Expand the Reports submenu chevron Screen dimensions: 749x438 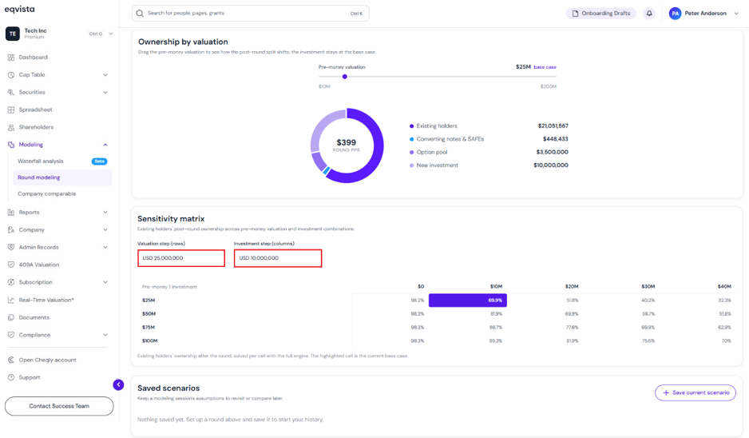point(105,213)
